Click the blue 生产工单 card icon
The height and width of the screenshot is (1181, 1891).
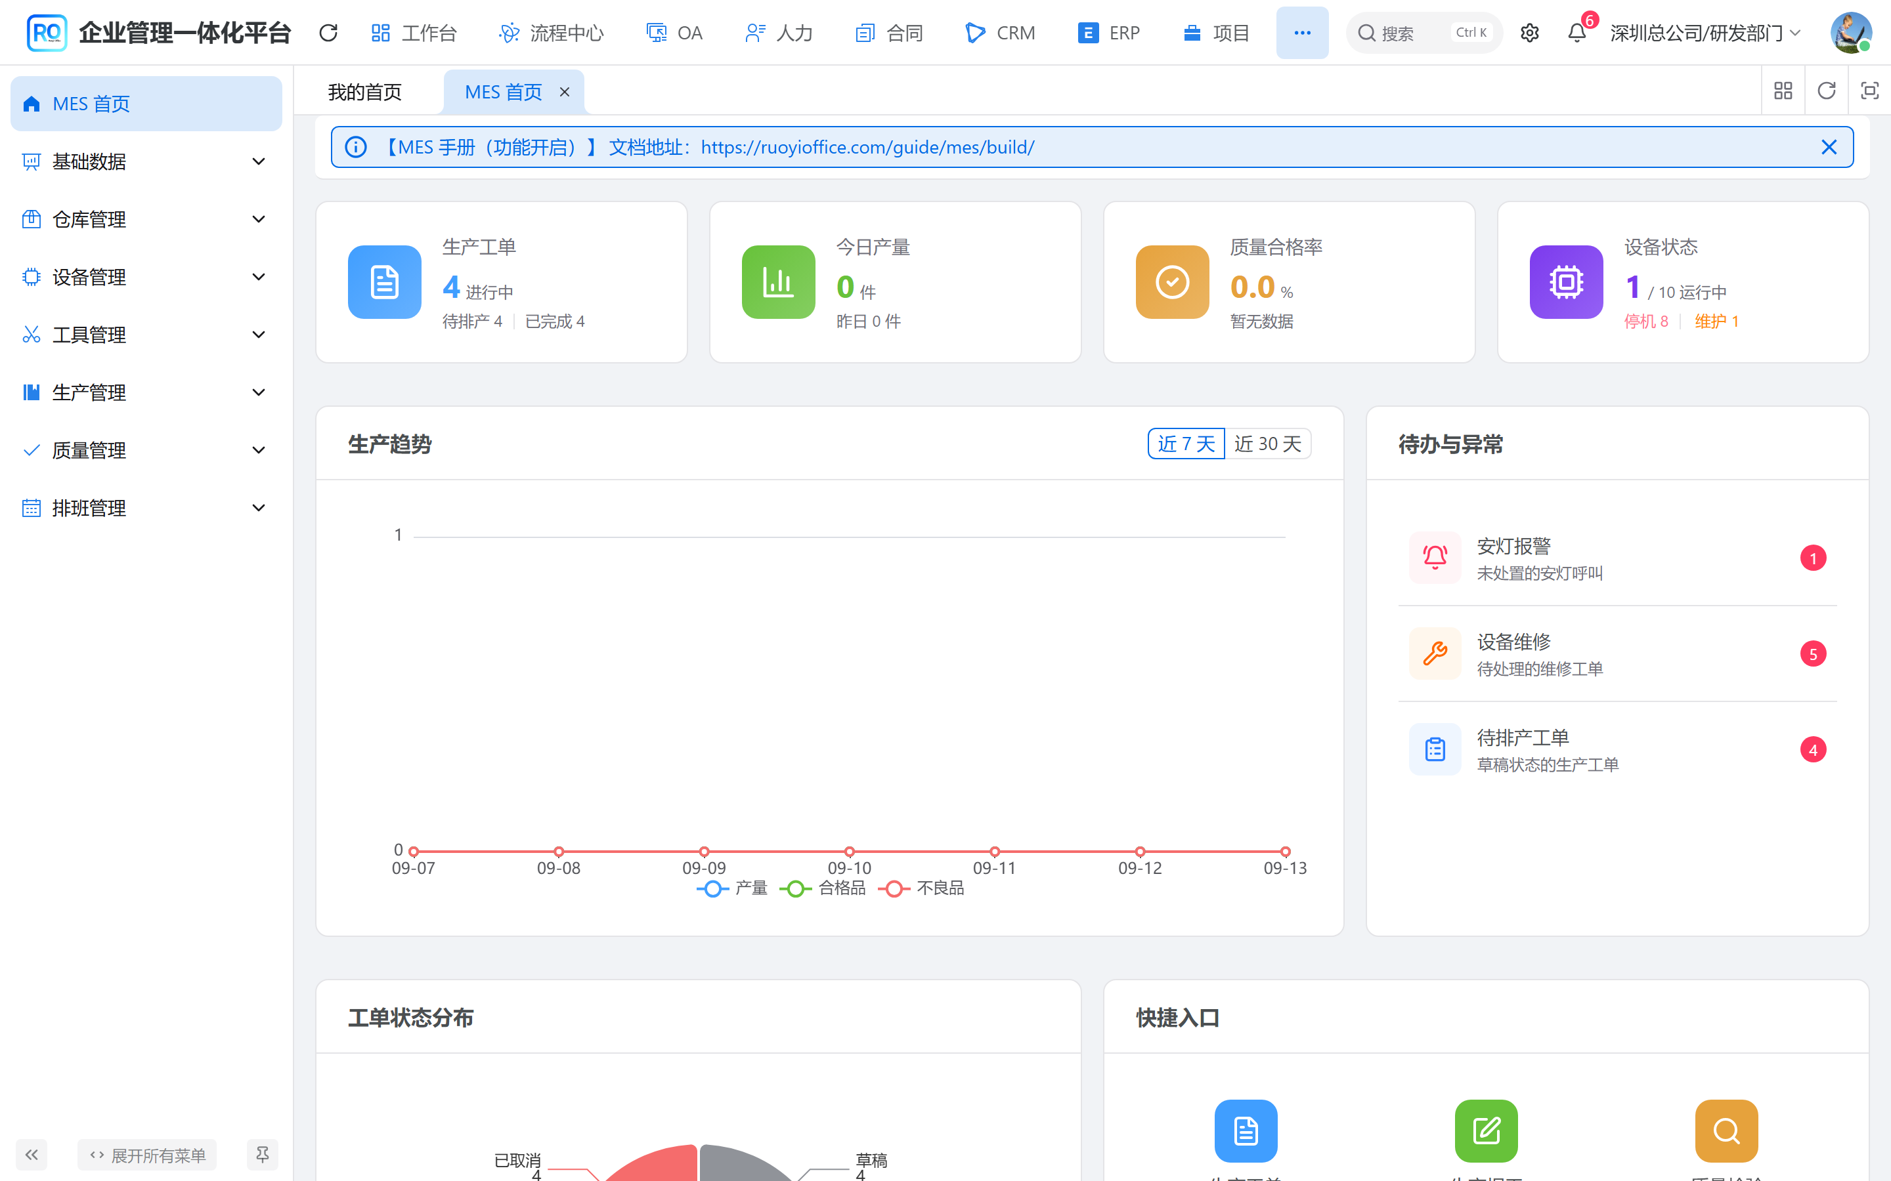pos(385,282)
